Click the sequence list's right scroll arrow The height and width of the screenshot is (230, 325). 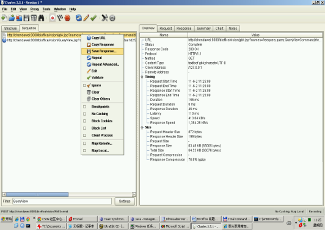click(134, 195)
